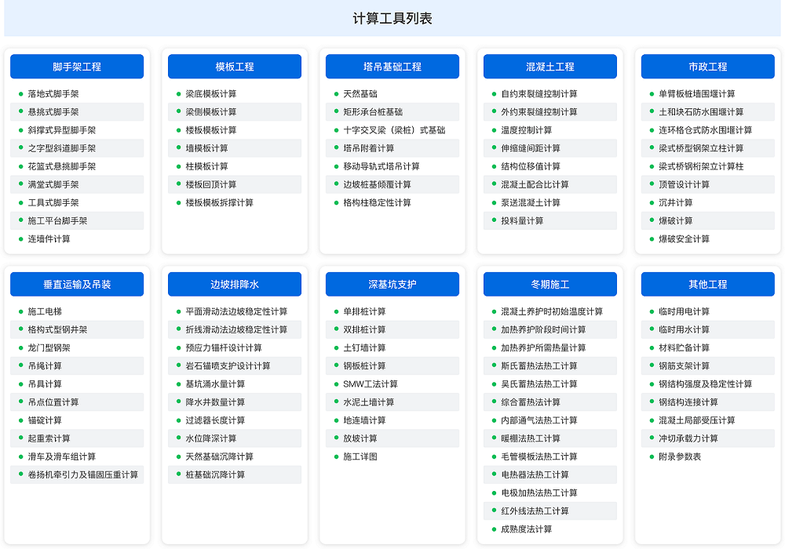
Task: Open 卷扬机牵引力及锚固压重计算 link
Action: click(x=83, y=474)
